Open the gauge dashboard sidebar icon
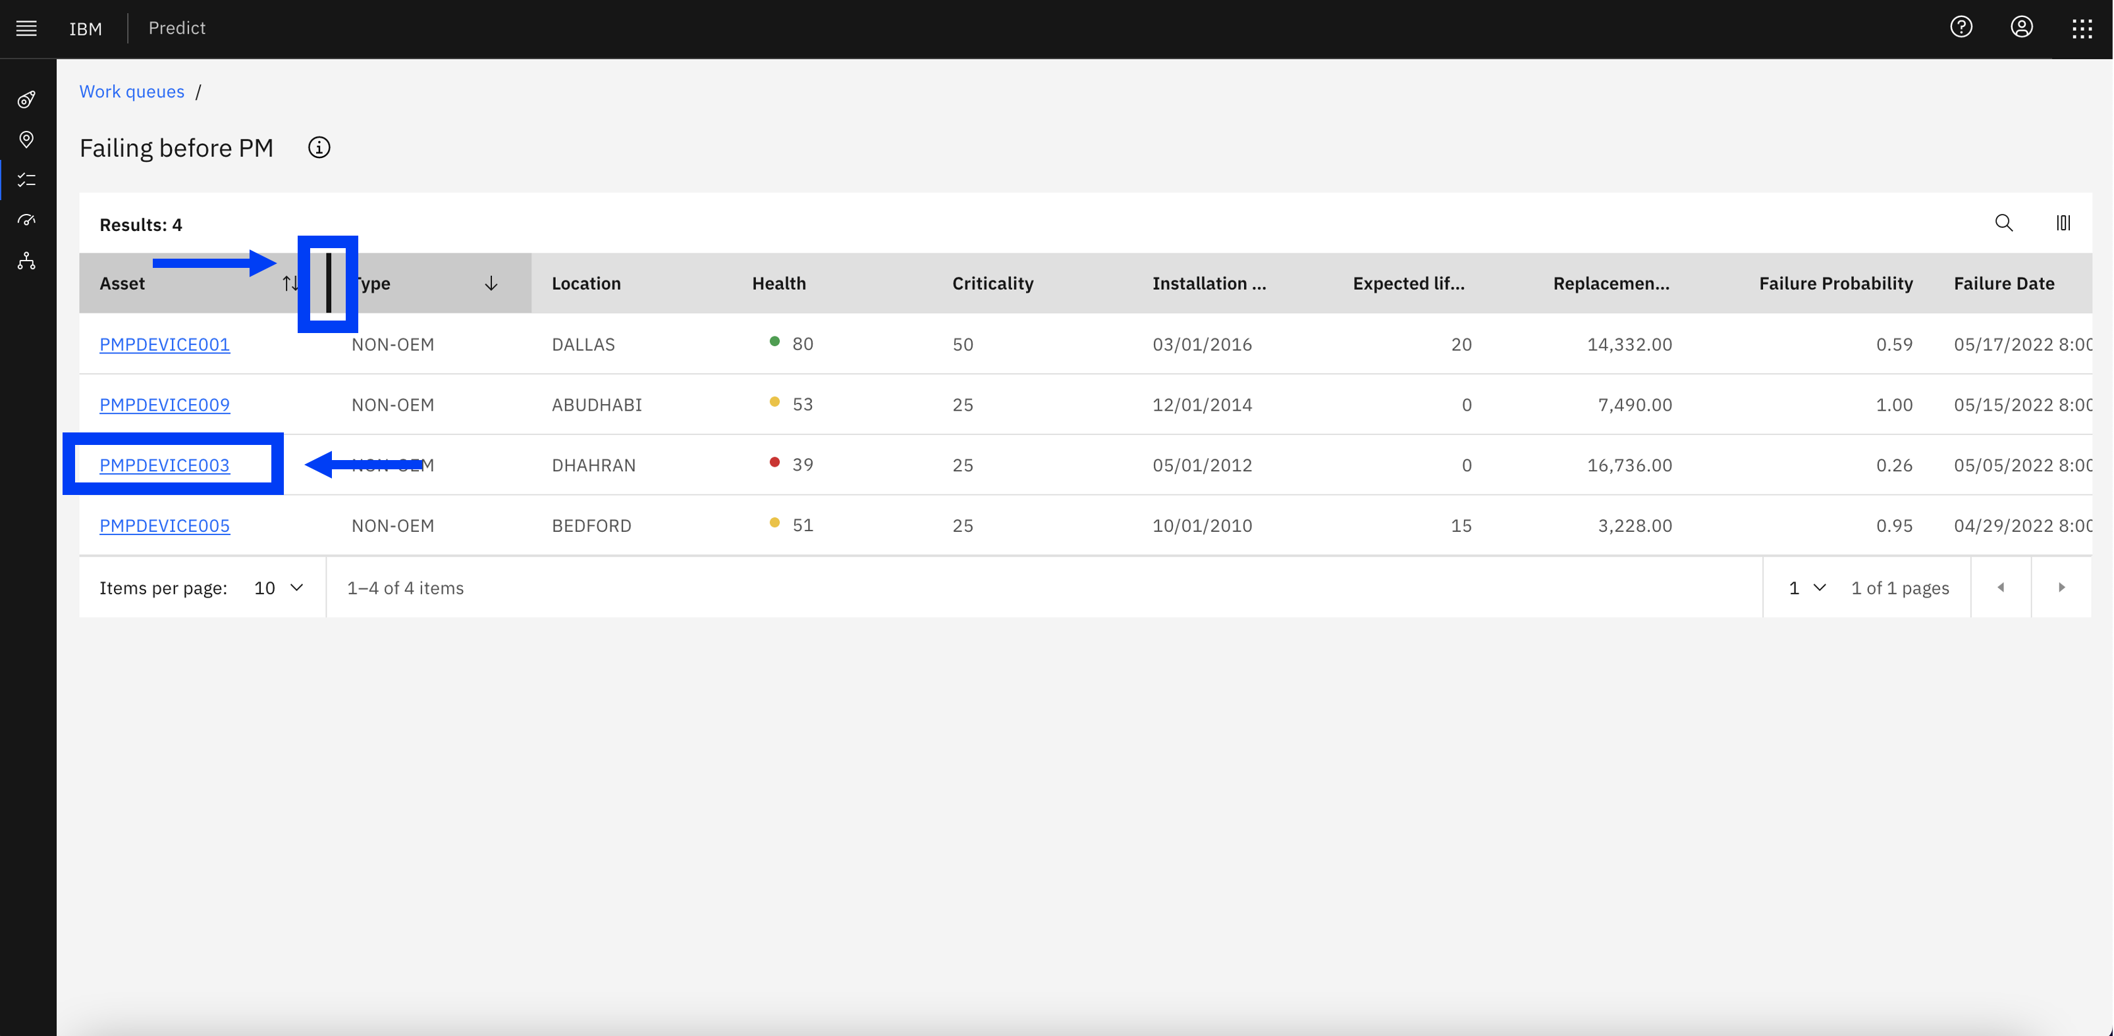 point(26,220)
